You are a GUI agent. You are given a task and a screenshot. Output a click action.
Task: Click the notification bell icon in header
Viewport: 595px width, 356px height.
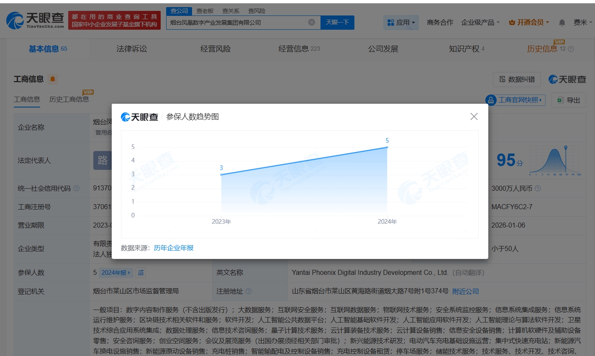(x=562, y=23)
